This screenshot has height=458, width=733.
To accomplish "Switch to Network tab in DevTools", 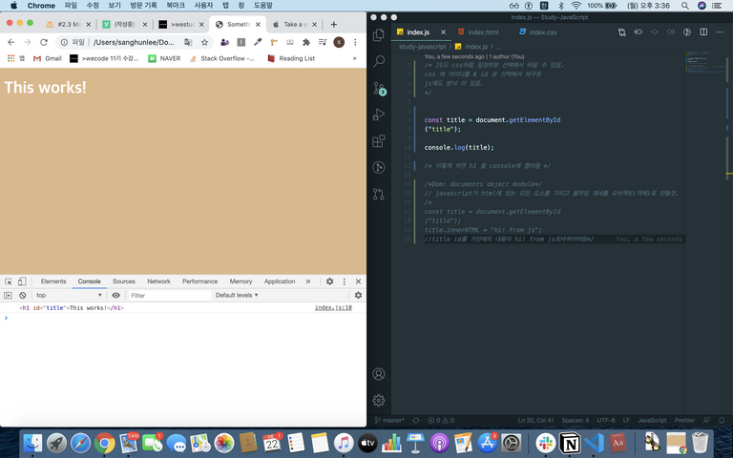I will click(159, 281).
